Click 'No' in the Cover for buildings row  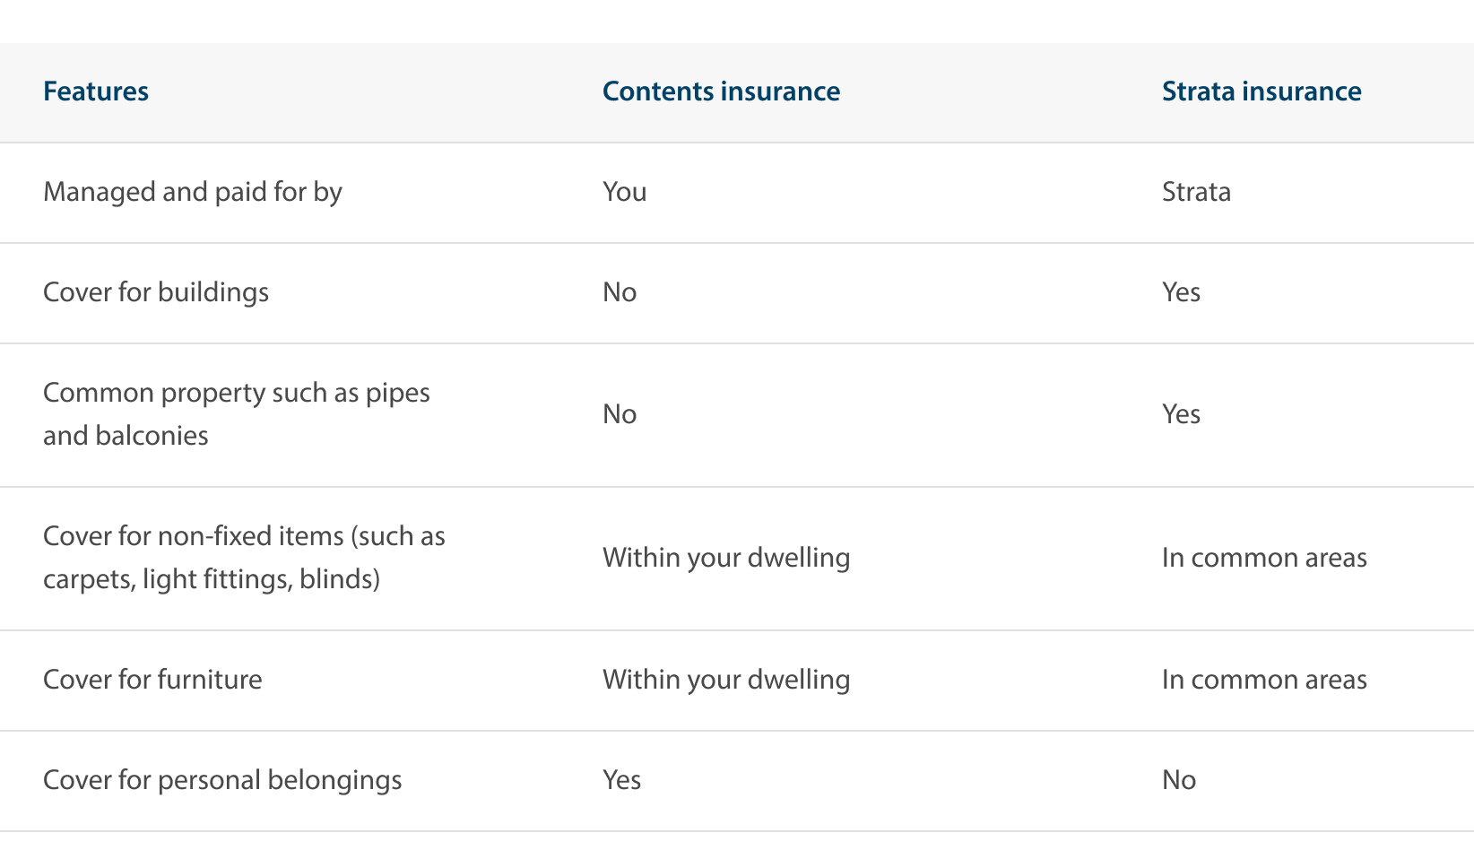[x=620, y=292]
